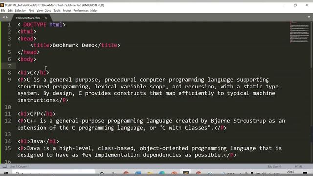The width and height of the screenshot is (313, 176).
Task: Minimize the Sublime Text window
Action: [x=284, y=5]
